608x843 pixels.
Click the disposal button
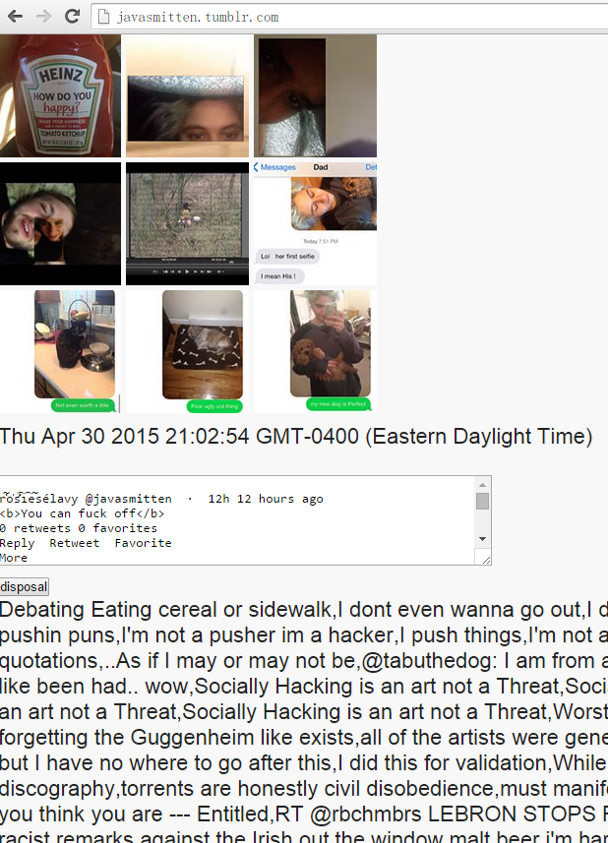tap(25, 586)
